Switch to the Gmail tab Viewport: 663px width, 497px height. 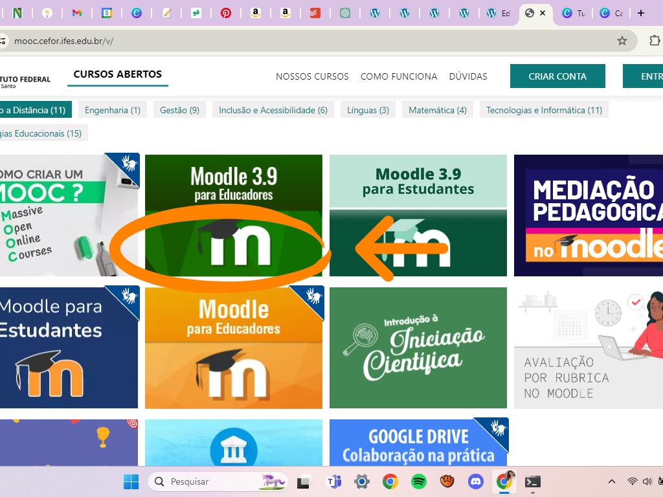pyautogui.click(x=76, y=13)
